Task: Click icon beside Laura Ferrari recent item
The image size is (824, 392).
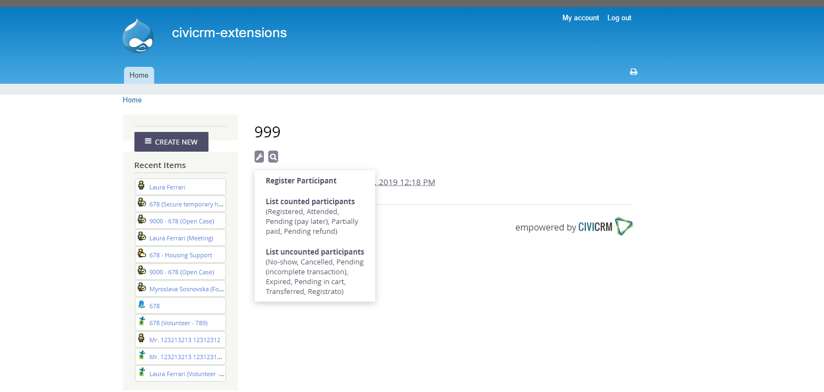Action: pos(142,186)
